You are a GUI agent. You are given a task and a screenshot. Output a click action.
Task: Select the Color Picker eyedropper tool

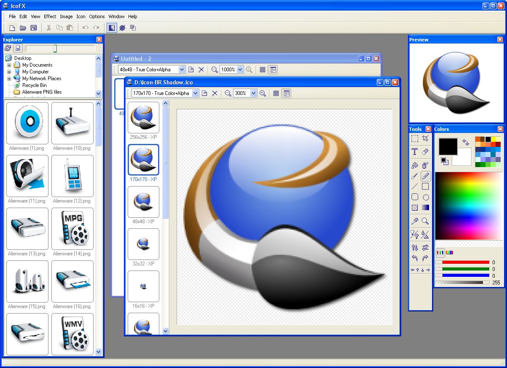coord(415,221)
